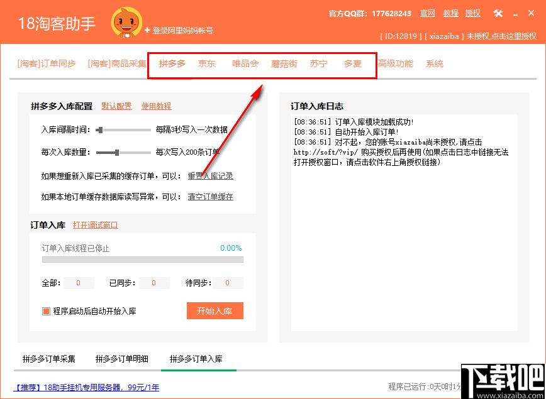Viewport: 546px width, 399px height.
Task: Select the 拼多多 tab
Action: point(172,63)
